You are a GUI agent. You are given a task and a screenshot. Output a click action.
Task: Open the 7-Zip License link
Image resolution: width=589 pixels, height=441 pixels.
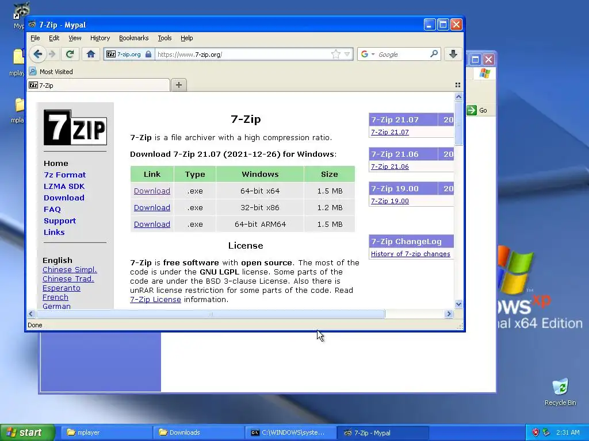pos(155,300)
